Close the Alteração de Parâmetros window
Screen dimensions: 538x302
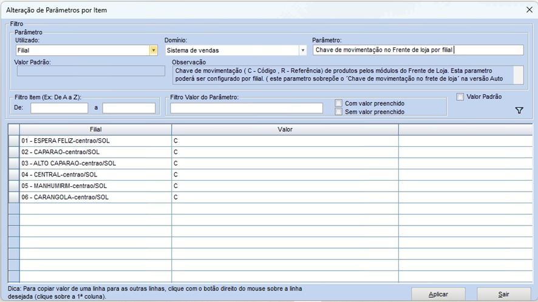pyautogui.click(x=528, y=10)
